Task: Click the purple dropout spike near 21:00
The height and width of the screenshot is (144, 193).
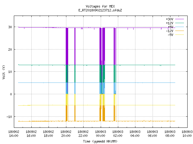Action: pyautogui.click(x=75, y=46)
